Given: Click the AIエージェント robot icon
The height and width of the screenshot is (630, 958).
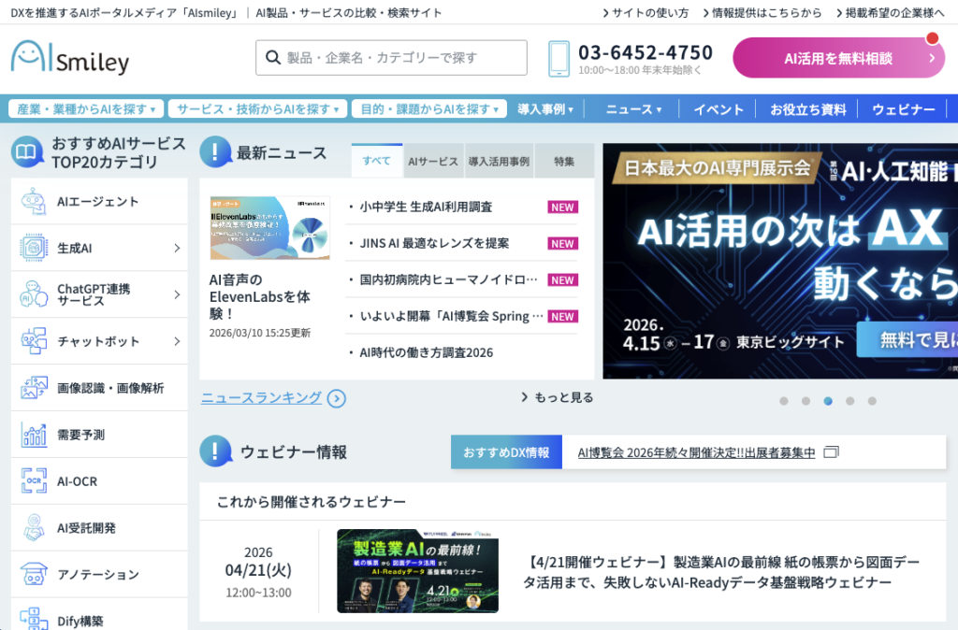Looking at the screenshot, I should tap(34, 201).
